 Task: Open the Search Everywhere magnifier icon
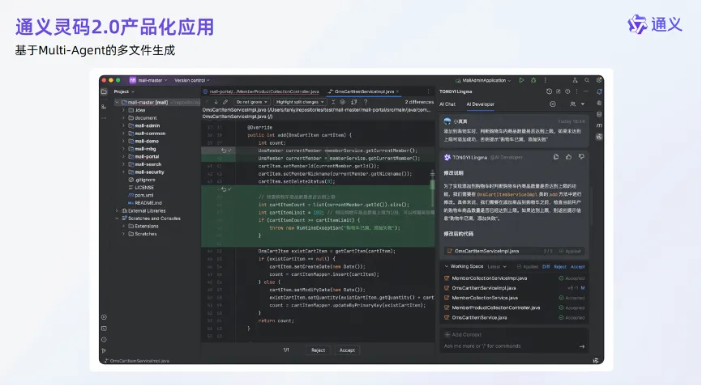coord(587,80)
